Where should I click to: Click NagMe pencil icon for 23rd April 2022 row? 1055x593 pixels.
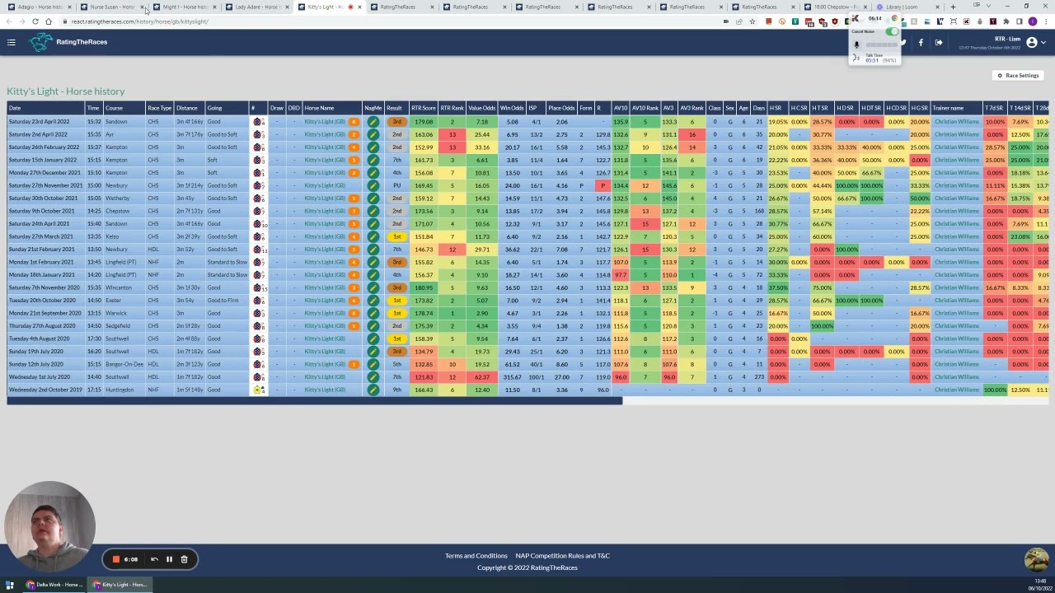(373, 122)
